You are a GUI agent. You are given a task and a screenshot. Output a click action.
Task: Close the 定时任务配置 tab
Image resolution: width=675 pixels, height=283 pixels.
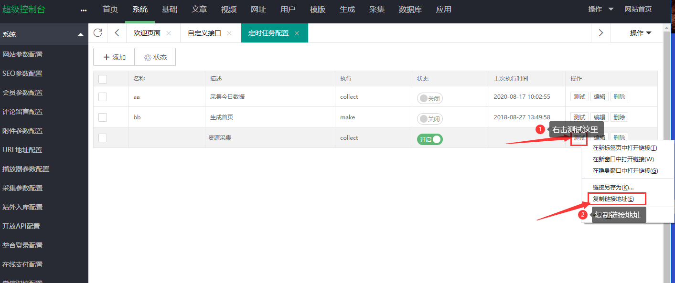(x=297, y=33)
